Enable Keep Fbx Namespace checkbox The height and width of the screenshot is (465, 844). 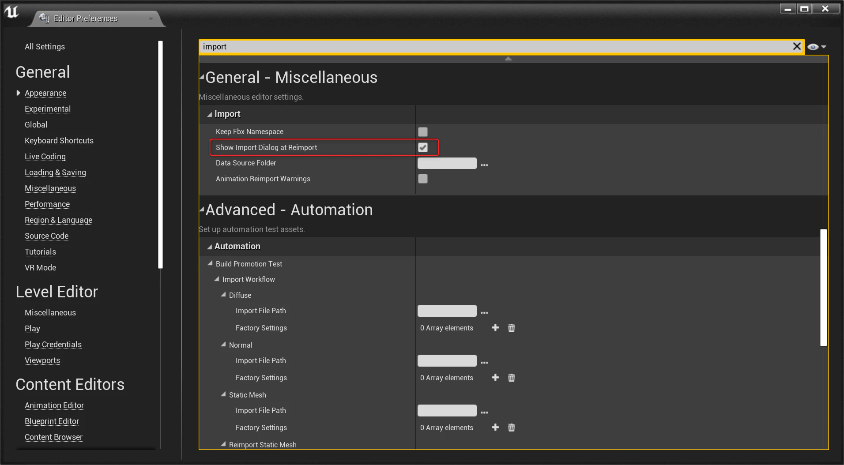(x=423, y=131)
